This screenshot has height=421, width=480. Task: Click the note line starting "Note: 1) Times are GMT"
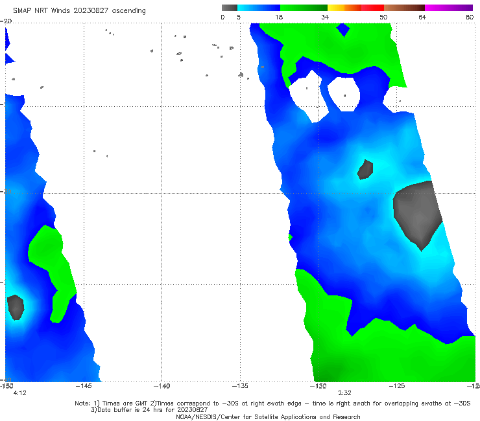click(272, 404)
